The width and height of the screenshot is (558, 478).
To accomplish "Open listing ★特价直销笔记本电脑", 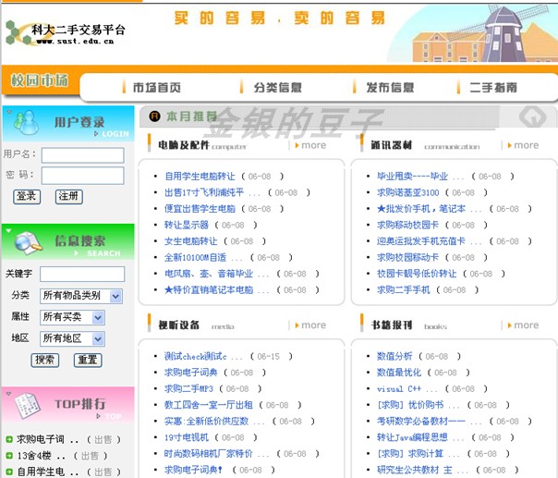I will click(x=209, y=290).
